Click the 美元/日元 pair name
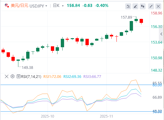The height and width of the screenshot is (120, 164). 20,5
